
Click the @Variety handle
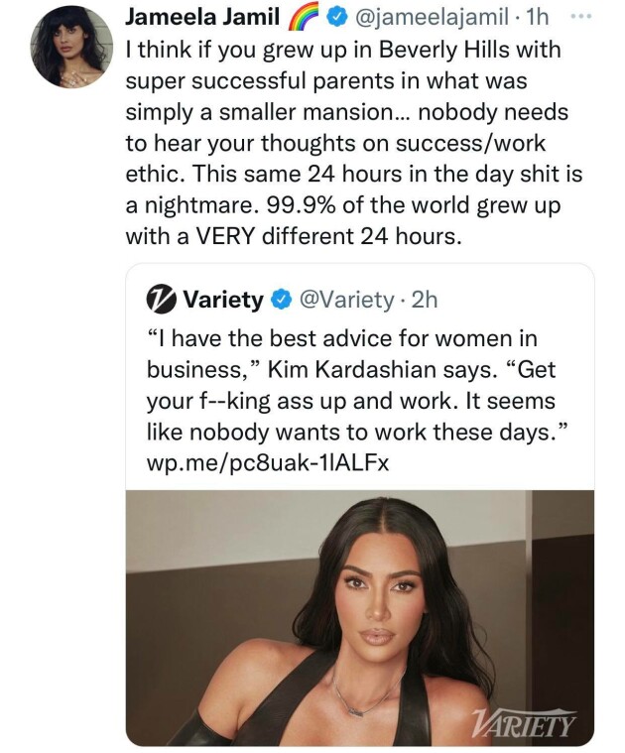click(x=340, y=299)
